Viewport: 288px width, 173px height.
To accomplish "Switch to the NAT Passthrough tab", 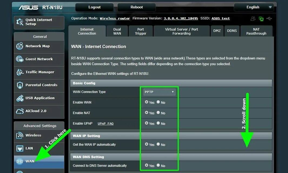I will tap(256, 31).
